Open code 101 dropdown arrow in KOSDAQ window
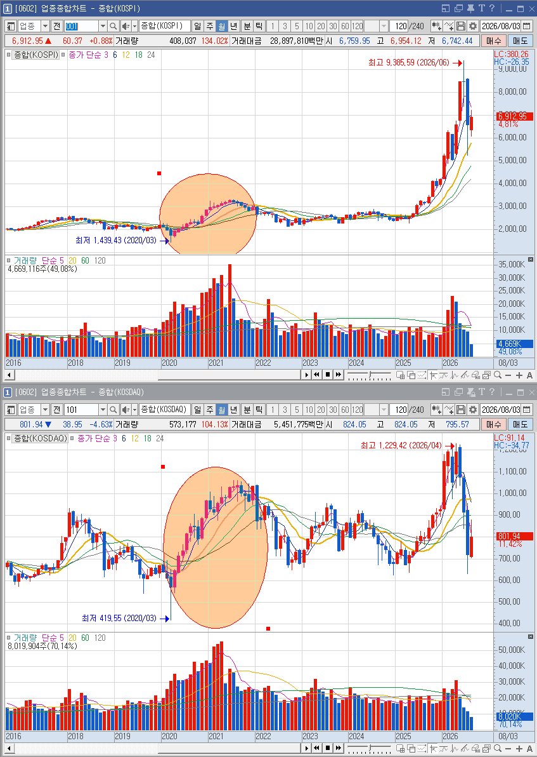Viewport: 537px width, 757px height. coord(103,410)
